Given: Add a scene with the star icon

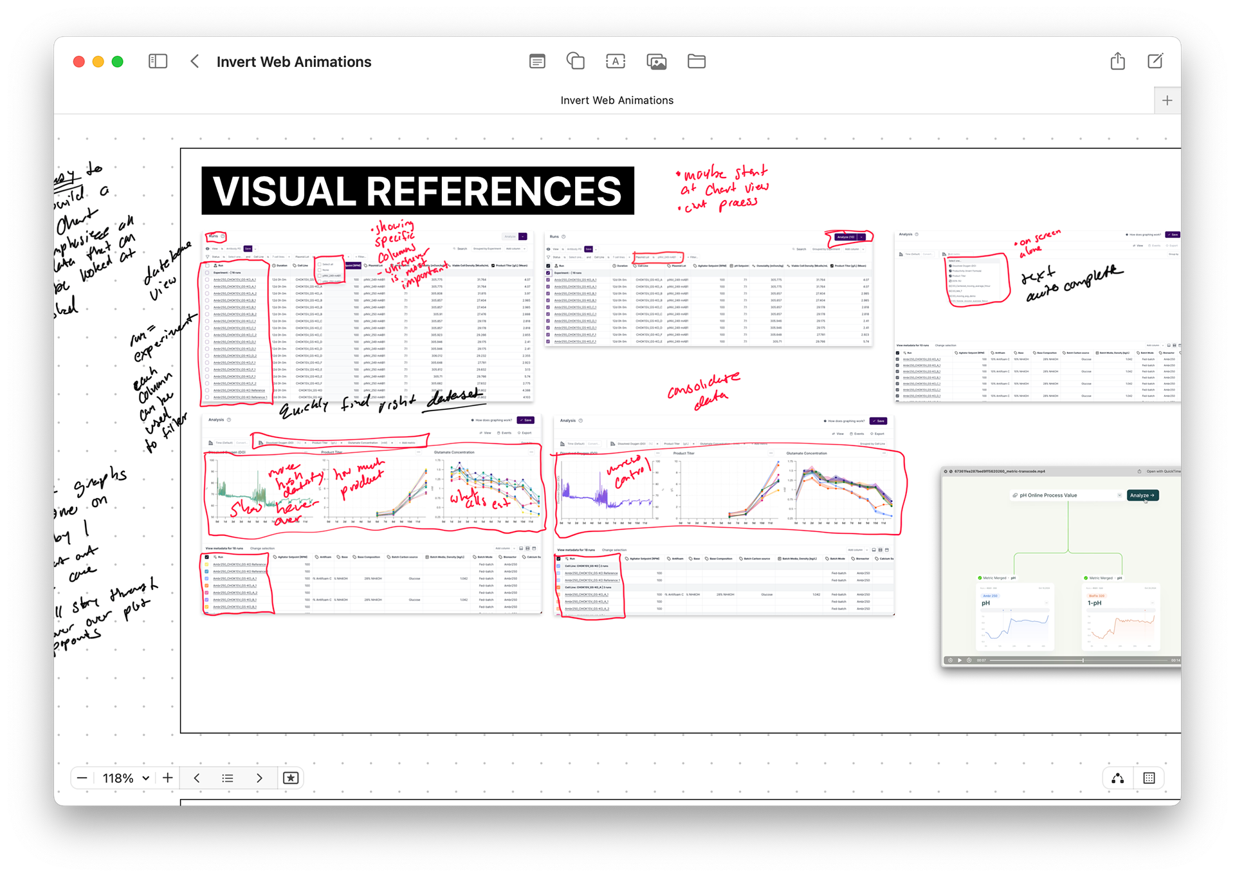Looking at the screenshot, I should [x=291, y=778].
